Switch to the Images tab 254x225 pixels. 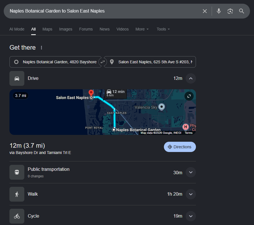pyautogui.click(x=66, y=29)
